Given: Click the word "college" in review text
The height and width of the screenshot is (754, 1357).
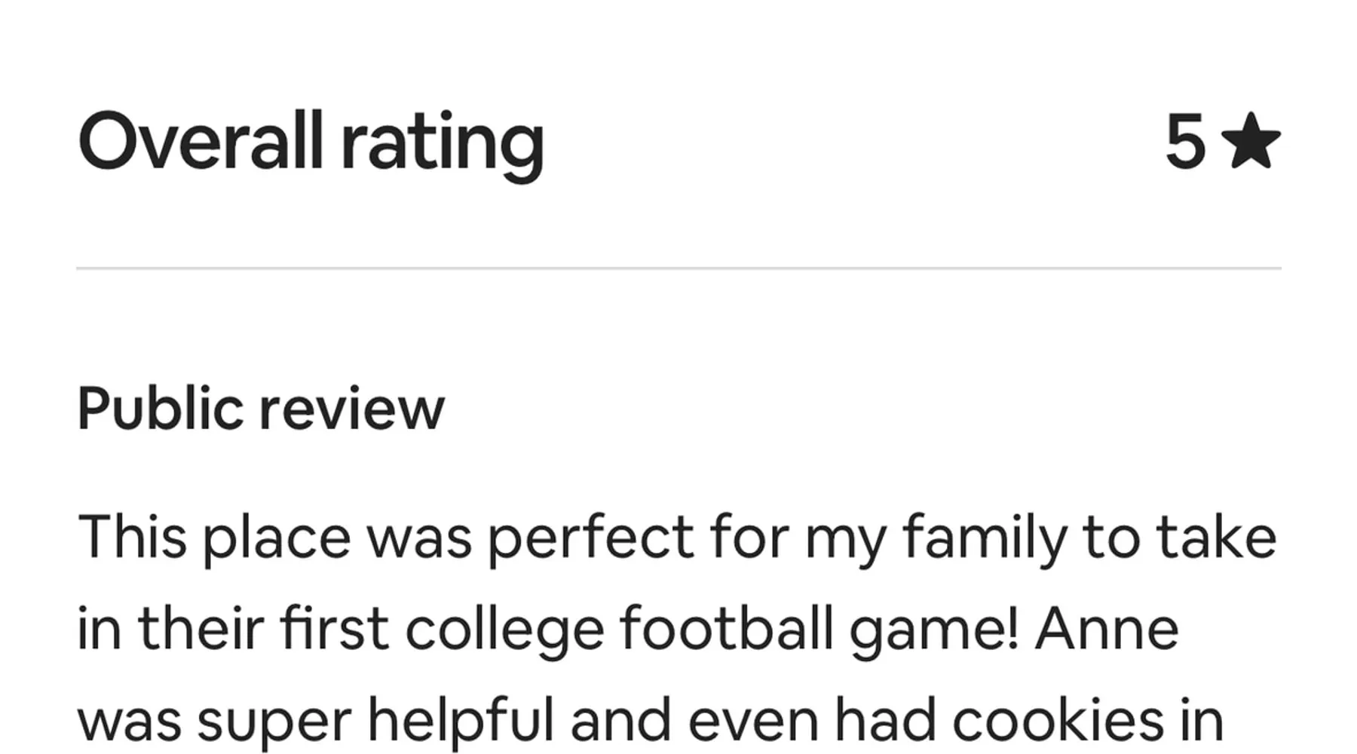Looking at the screenshot, I should [504, 629].
